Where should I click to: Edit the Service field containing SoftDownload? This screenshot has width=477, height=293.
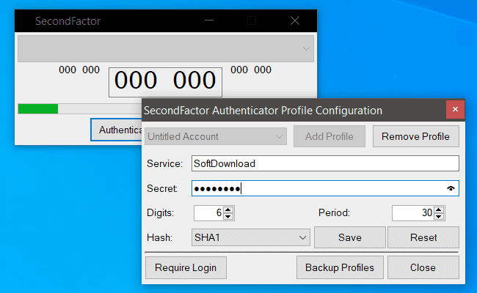tap(325, 163)
